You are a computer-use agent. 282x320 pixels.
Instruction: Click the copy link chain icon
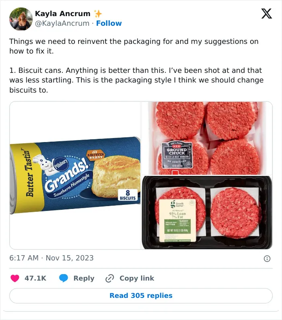coord(110,279)
